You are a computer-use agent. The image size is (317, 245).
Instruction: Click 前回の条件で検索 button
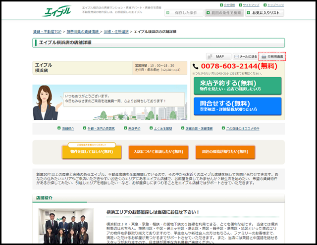pyautogui.click(x=224, y=13)
